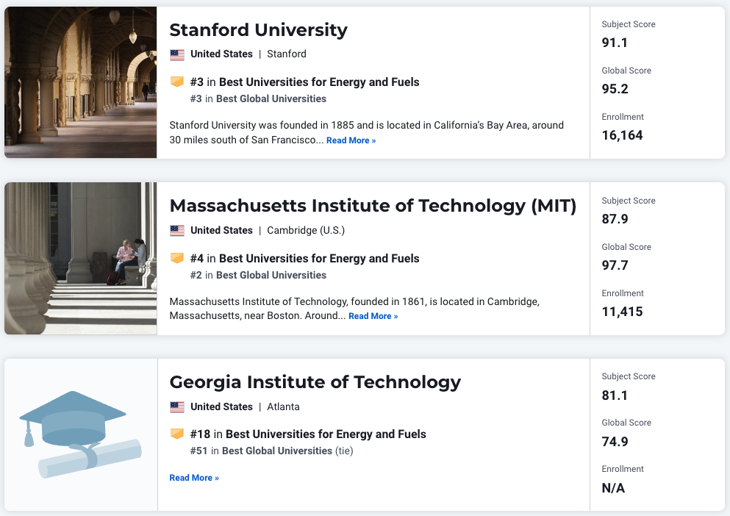Click the US flag icon under MIT
The image size is (730, 516).
177,231
